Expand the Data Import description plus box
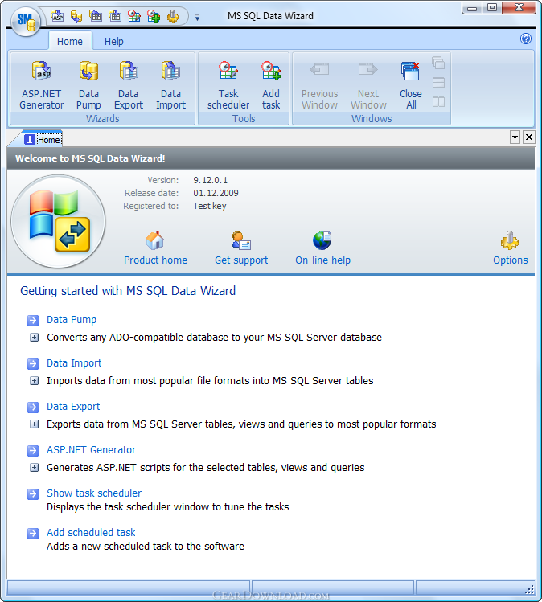The width and height of the screenshot is (542, 602). pos(35,381)
